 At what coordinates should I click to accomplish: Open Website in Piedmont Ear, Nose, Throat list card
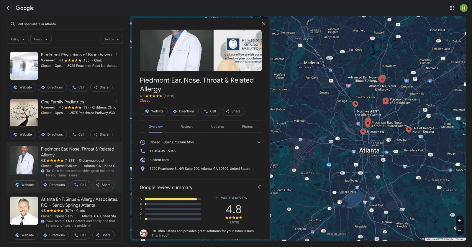click(x=25, y=185)
